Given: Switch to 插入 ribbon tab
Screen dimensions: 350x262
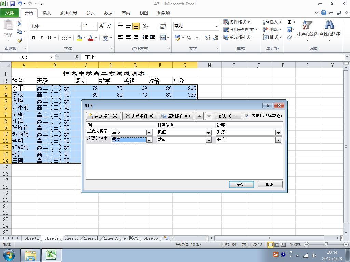Looking at the screenshot, I should pyautogui.click(x=46, y=13).
